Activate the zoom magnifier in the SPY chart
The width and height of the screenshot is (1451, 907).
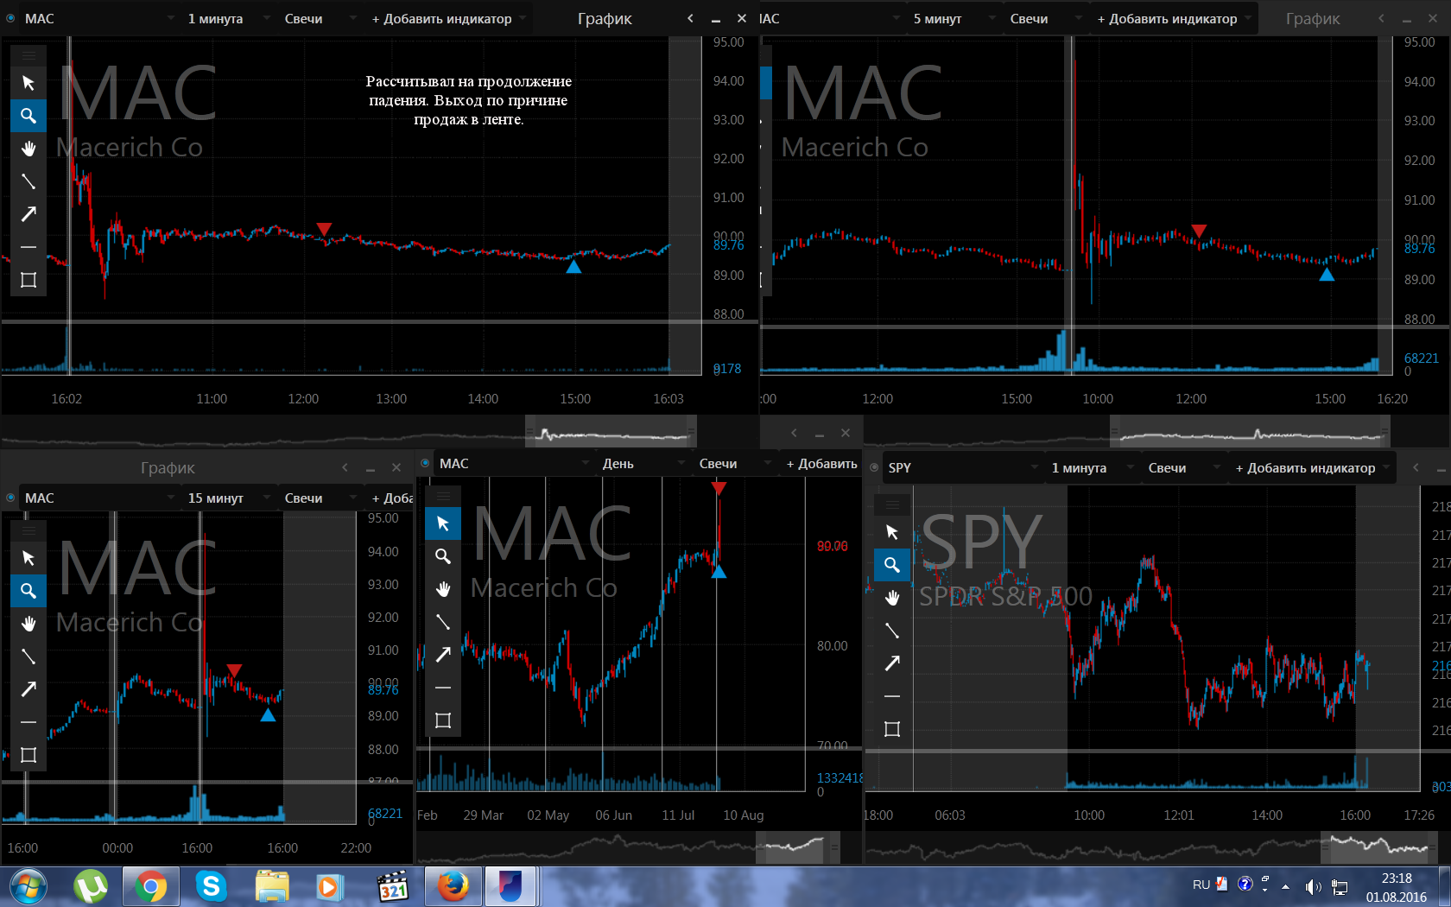pyautogui.click(x=892, y=565)
